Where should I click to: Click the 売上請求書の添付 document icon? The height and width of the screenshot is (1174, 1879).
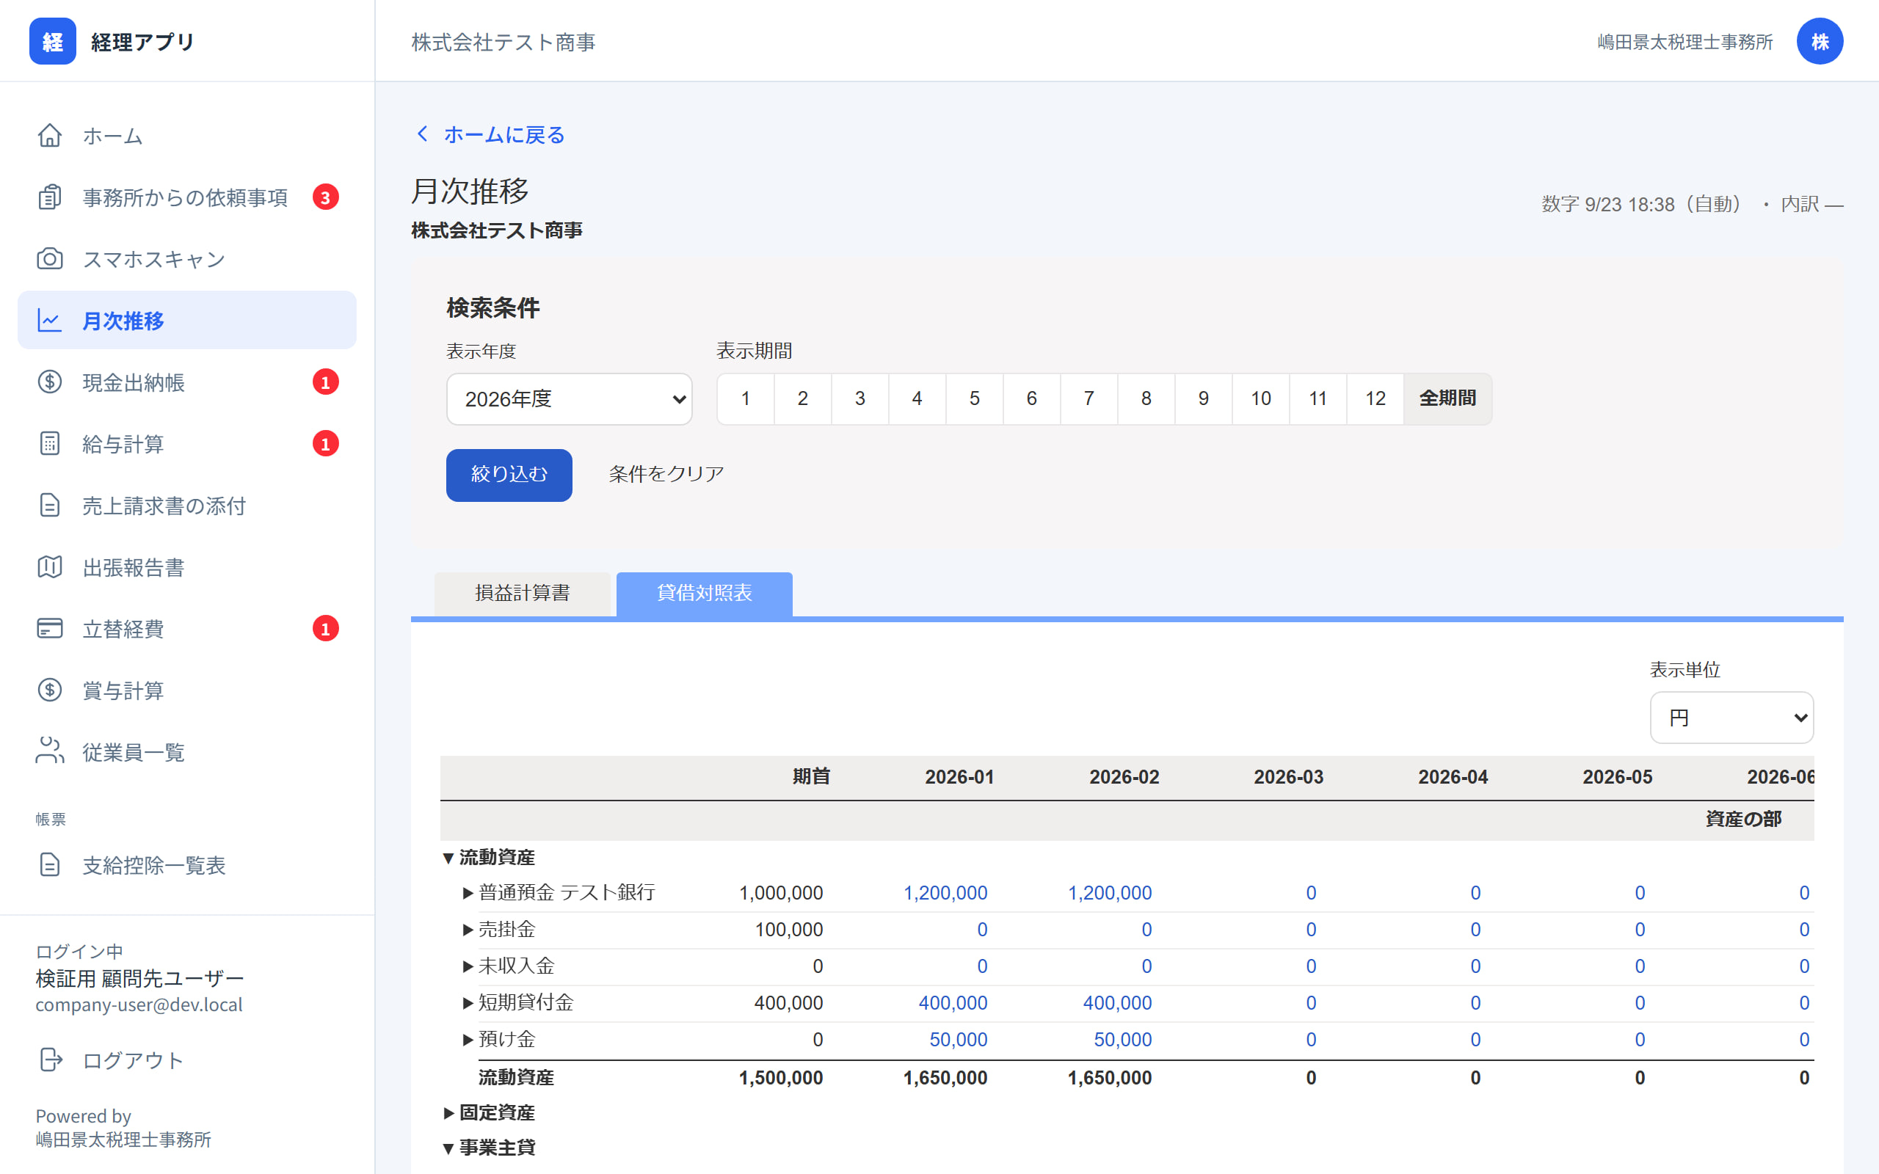[50, 506]
